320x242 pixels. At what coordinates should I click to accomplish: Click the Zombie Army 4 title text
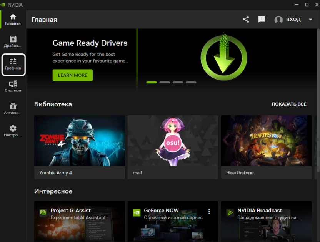(55, 173)
